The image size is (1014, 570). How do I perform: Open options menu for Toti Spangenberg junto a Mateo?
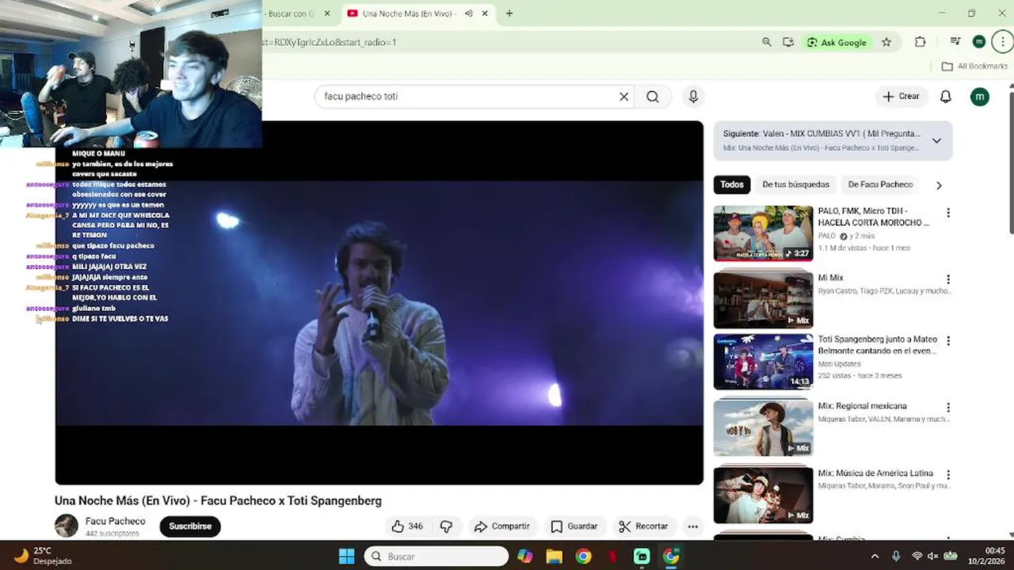[x=948, y=341]
